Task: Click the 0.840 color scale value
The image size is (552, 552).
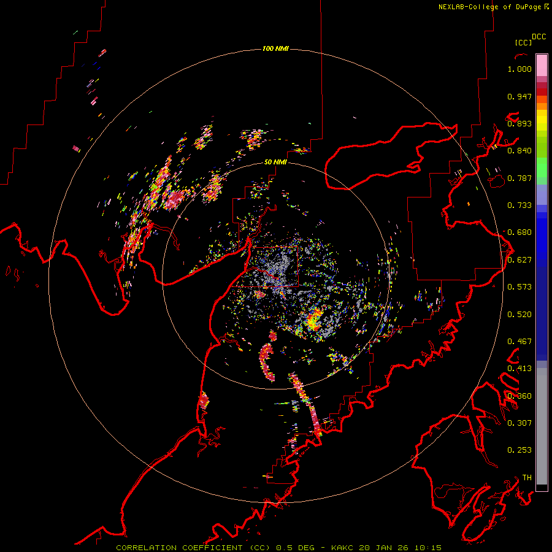Action: [519, 151]
